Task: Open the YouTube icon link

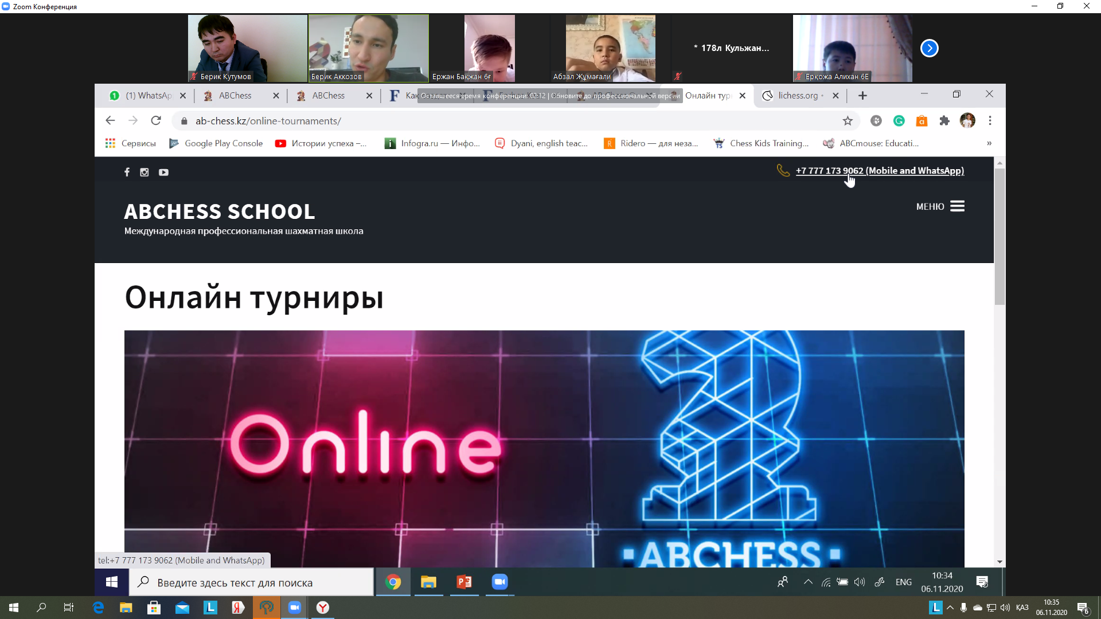Action: click(x=163, y=172)
